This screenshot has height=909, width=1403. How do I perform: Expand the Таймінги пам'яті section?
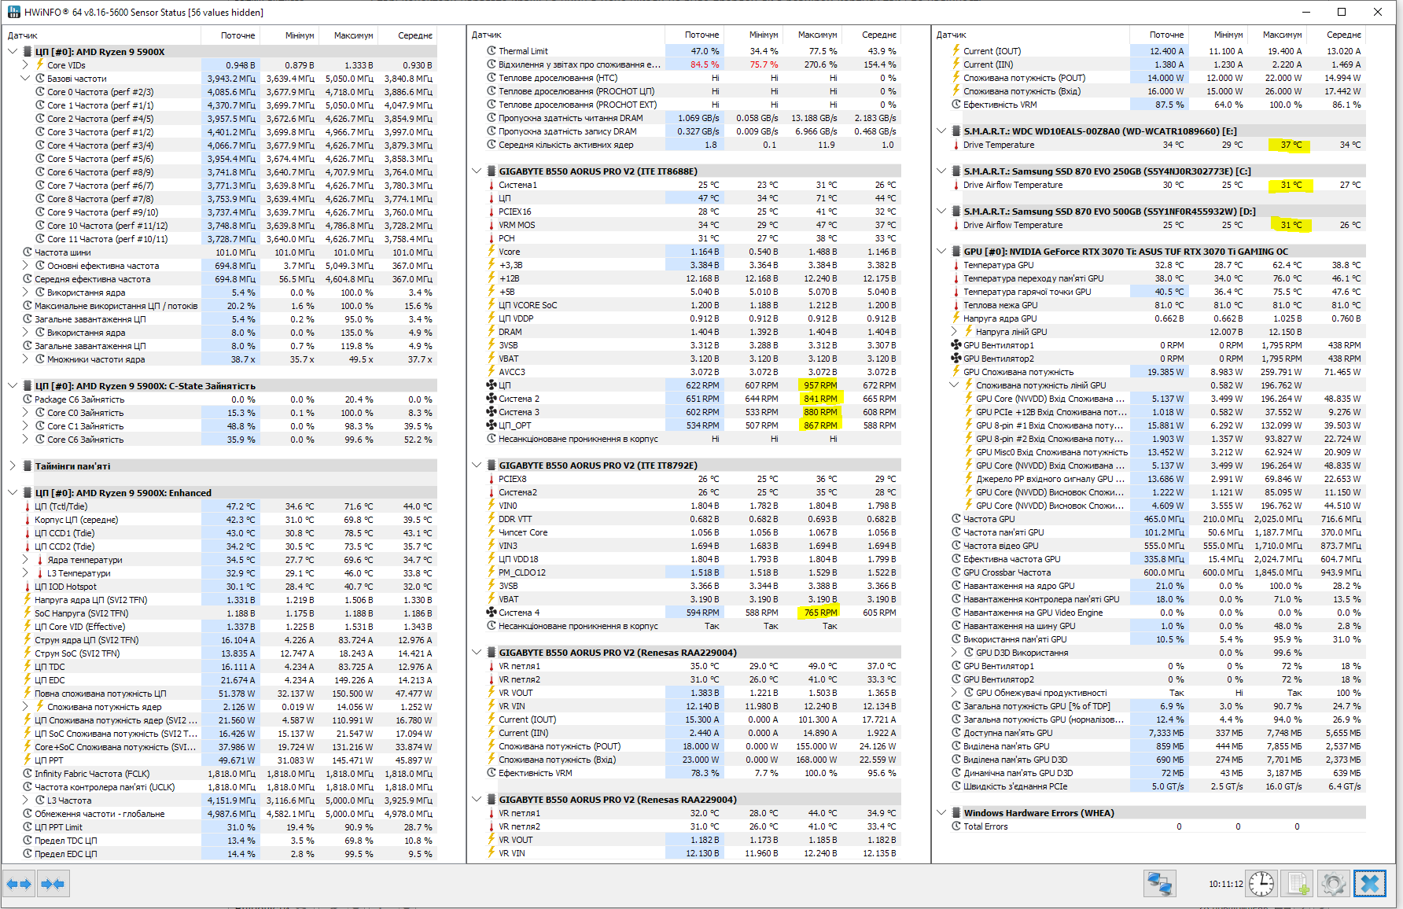tap(12, 466)
